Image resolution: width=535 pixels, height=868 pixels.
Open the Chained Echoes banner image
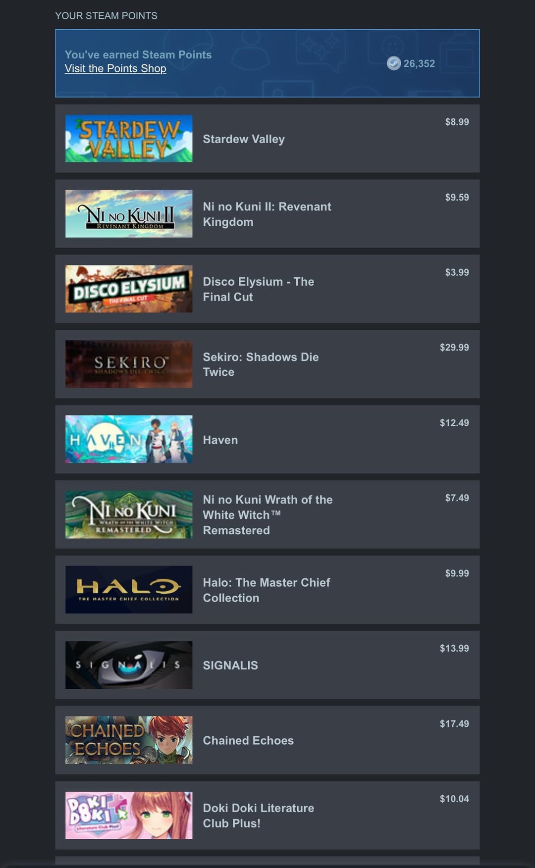point(129,740)
